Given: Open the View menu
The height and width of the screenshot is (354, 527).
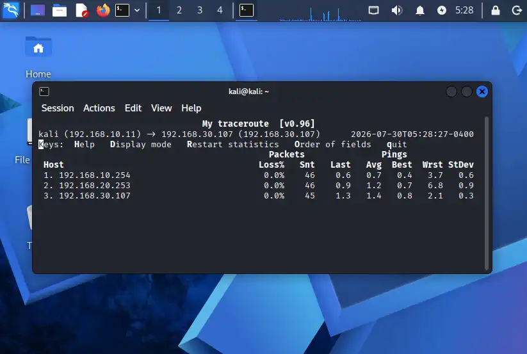Looking at the screenshot, I should click(x=161, y=108).
